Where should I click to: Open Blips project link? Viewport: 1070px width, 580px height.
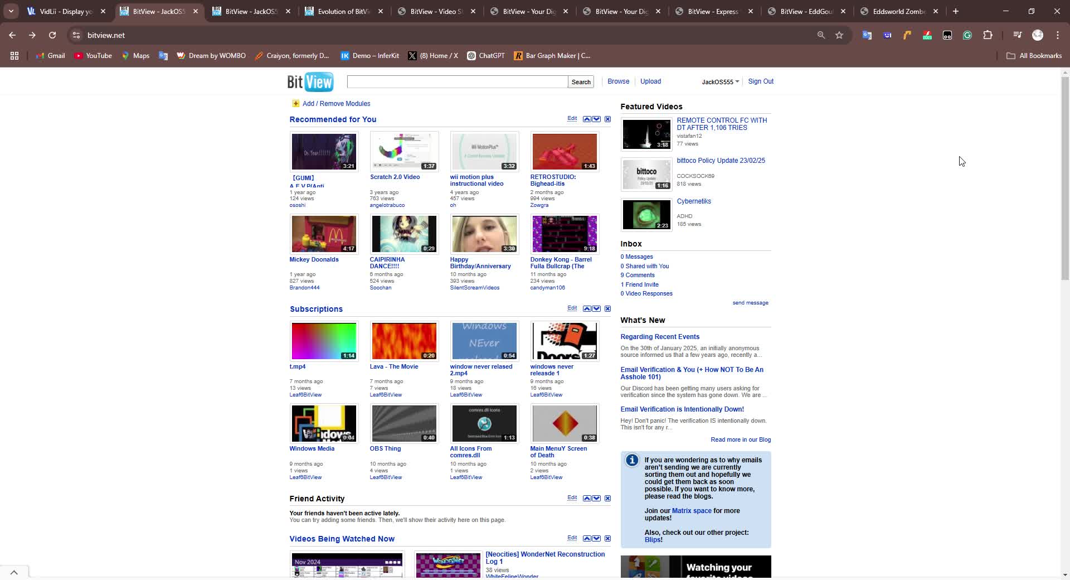653,540
